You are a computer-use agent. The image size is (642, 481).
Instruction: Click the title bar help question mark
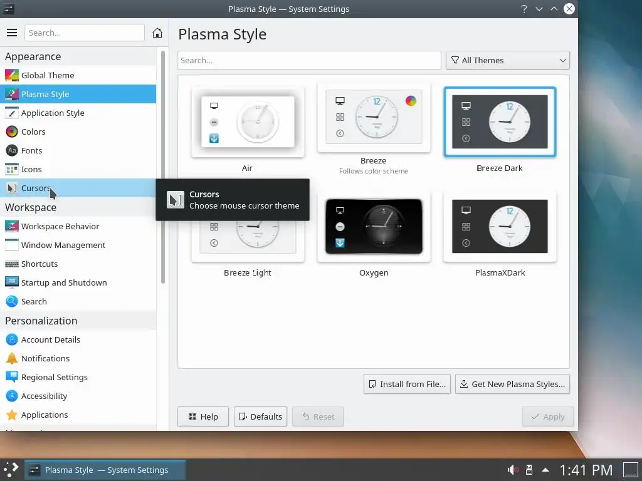click(x=524, y=9)
